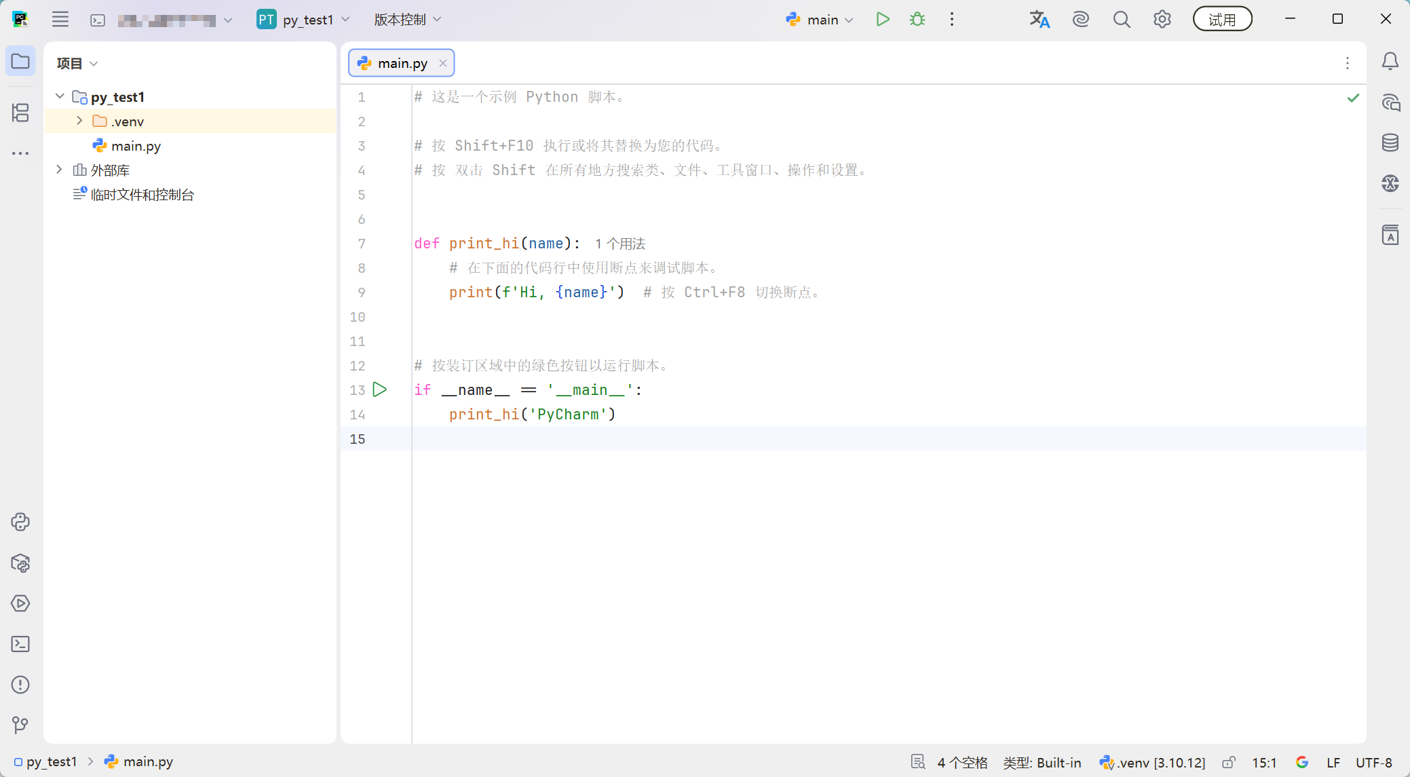Viewport: 1410px width, 777px height.
Task: Click the 1 个用法 usages hint
Action: (620, 244)
